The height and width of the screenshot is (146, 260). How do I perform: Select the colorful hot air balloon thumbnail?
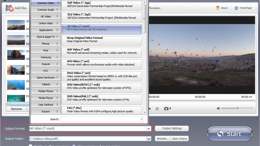pos(16,55)
